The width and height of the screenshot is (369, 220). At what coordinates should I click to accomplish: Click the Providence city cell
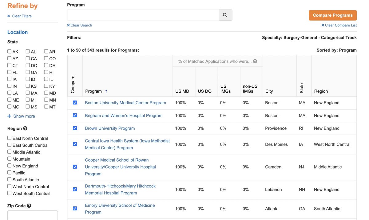coord(276,128)
